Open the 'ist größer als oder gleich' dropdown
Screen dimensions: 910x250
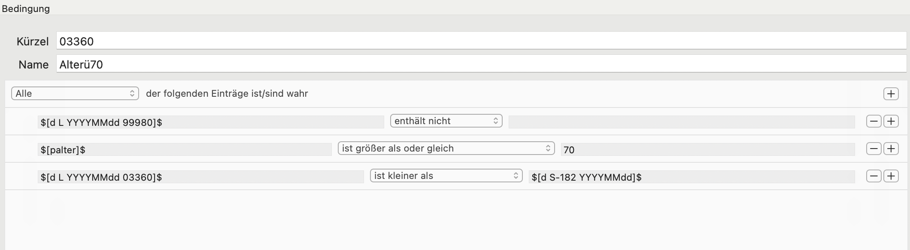446,148
